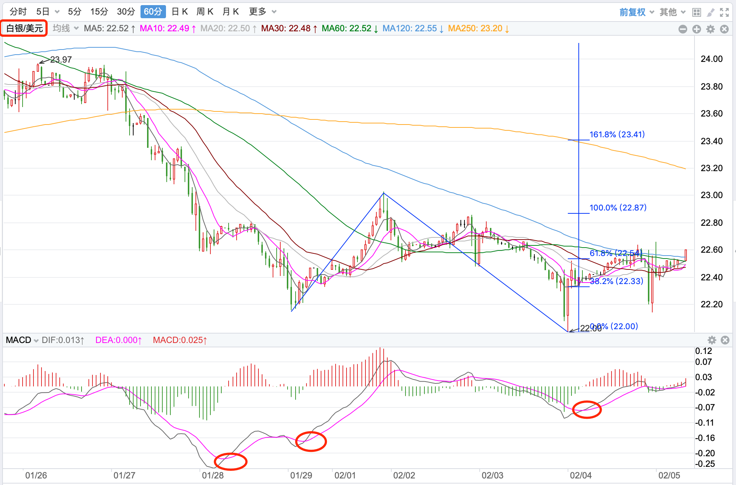Click the 02/04 date axis label

(x=581, y=475)
